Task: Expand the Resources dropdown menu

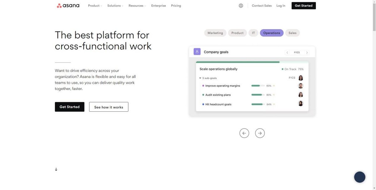Action: [x=137, y=6]
